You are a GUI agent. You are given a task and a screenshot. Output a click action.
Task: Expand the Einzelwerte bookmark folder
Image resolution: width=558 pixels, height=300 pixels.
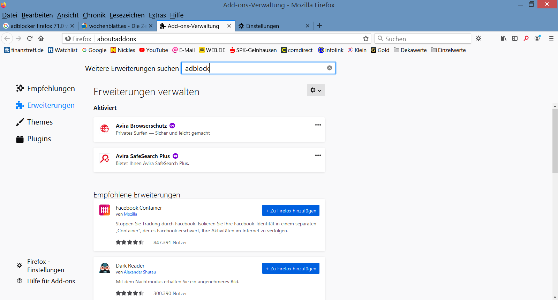tap(448, 50)
